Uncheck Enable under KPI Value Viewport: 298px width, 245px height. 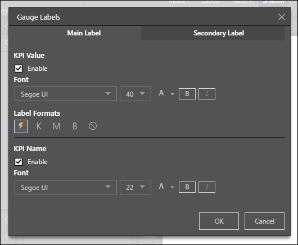(19, 69)
